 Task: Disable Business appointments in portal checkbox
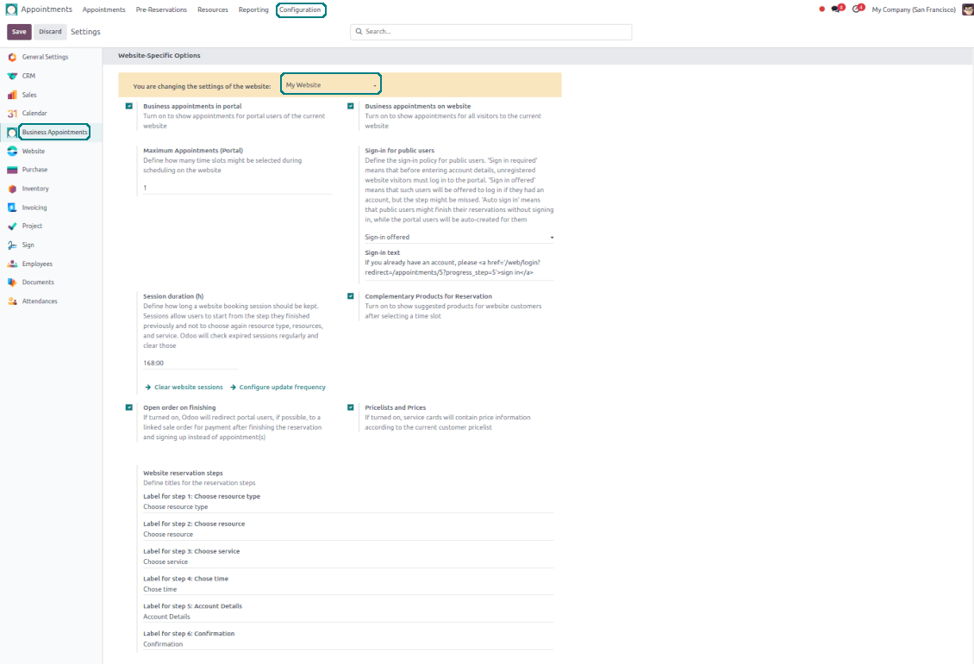click(129, 106)
